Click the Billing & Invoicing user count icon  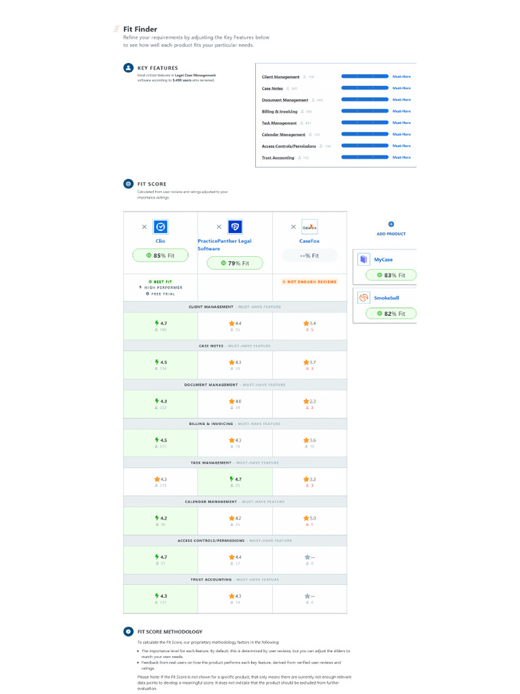click(x=303, y=112)
